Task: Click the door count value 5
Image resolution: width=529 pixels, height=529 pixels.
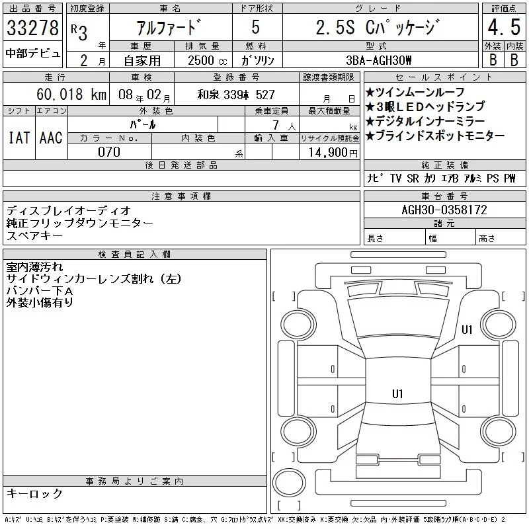Action: [256, 27]
